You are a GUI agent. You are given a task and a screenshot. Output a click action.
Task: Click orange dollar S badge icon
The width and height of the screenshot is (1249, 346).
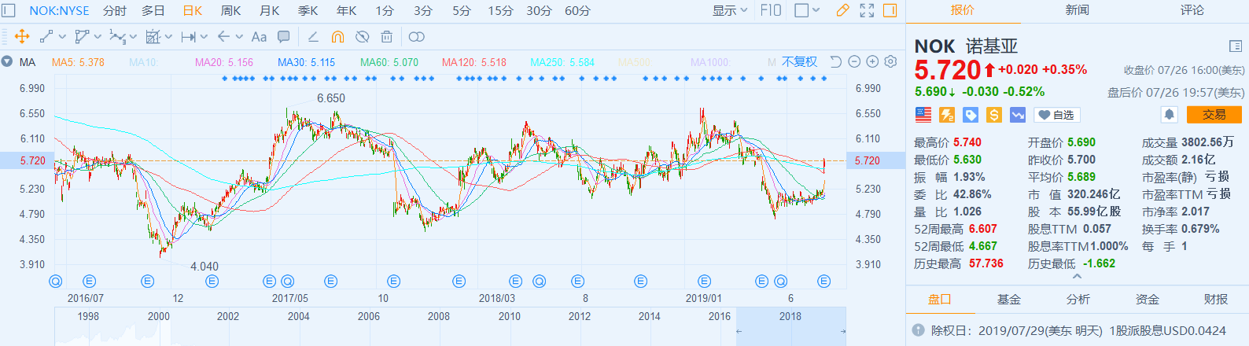point(994,115)
